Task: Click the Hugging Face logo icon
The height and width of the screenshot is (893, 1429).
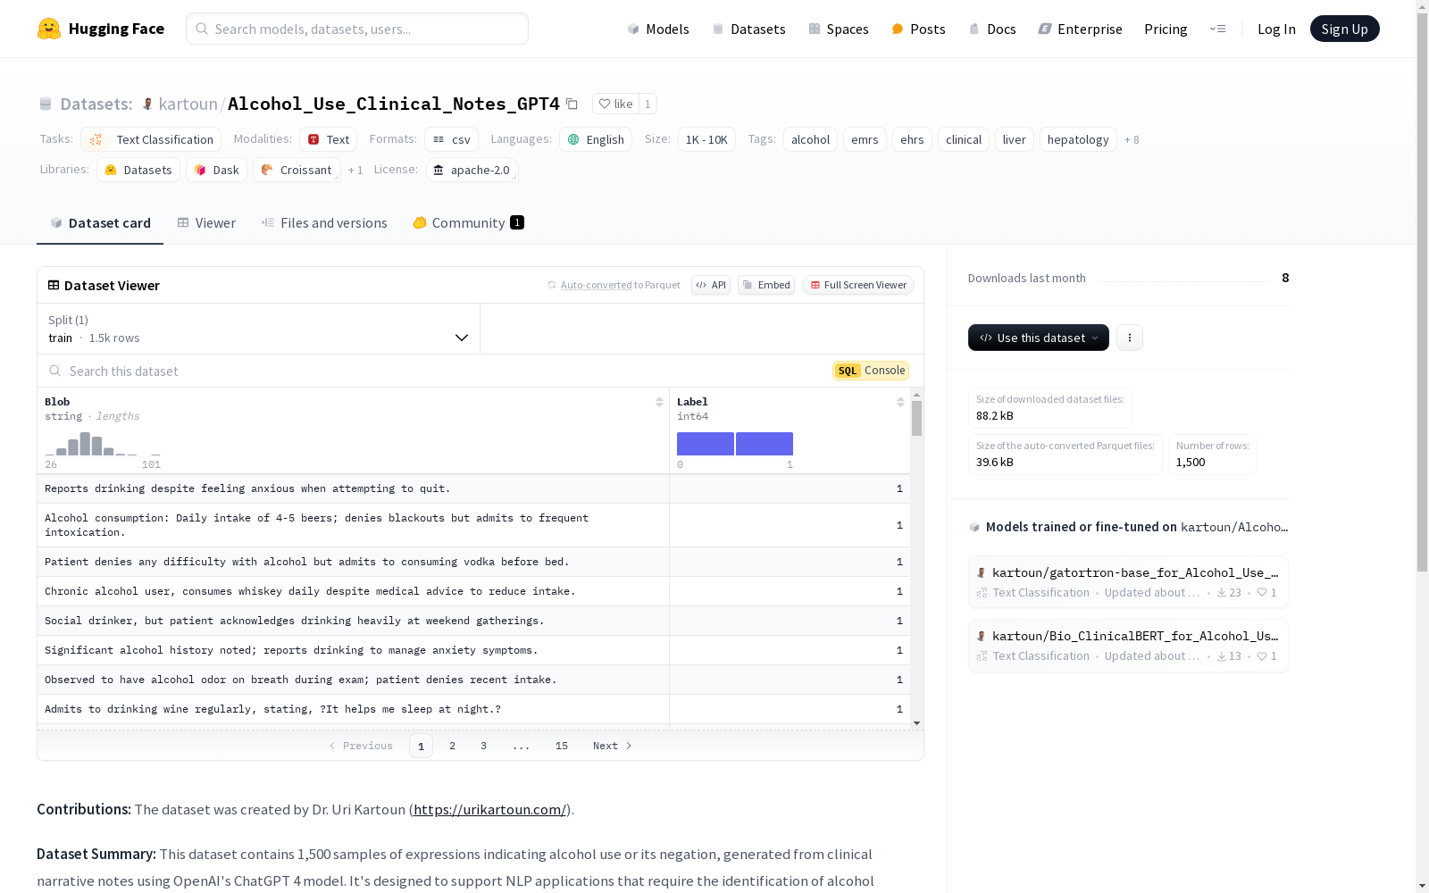Action: pyautogui.click(x=49, y=29)
